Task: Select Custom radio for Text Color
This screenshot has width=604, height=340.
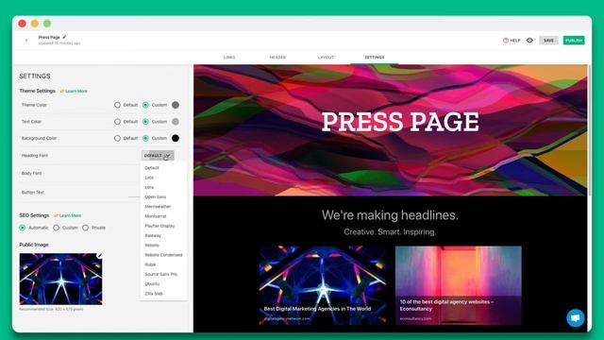Action: pos(145,122)
